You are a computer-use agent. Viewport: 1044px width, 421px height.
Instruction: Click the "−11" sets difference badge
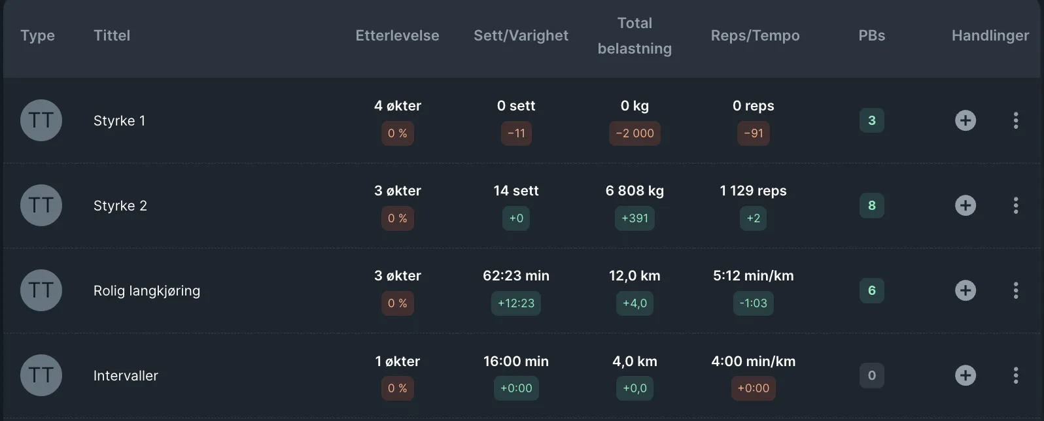[x=516, y=133]
